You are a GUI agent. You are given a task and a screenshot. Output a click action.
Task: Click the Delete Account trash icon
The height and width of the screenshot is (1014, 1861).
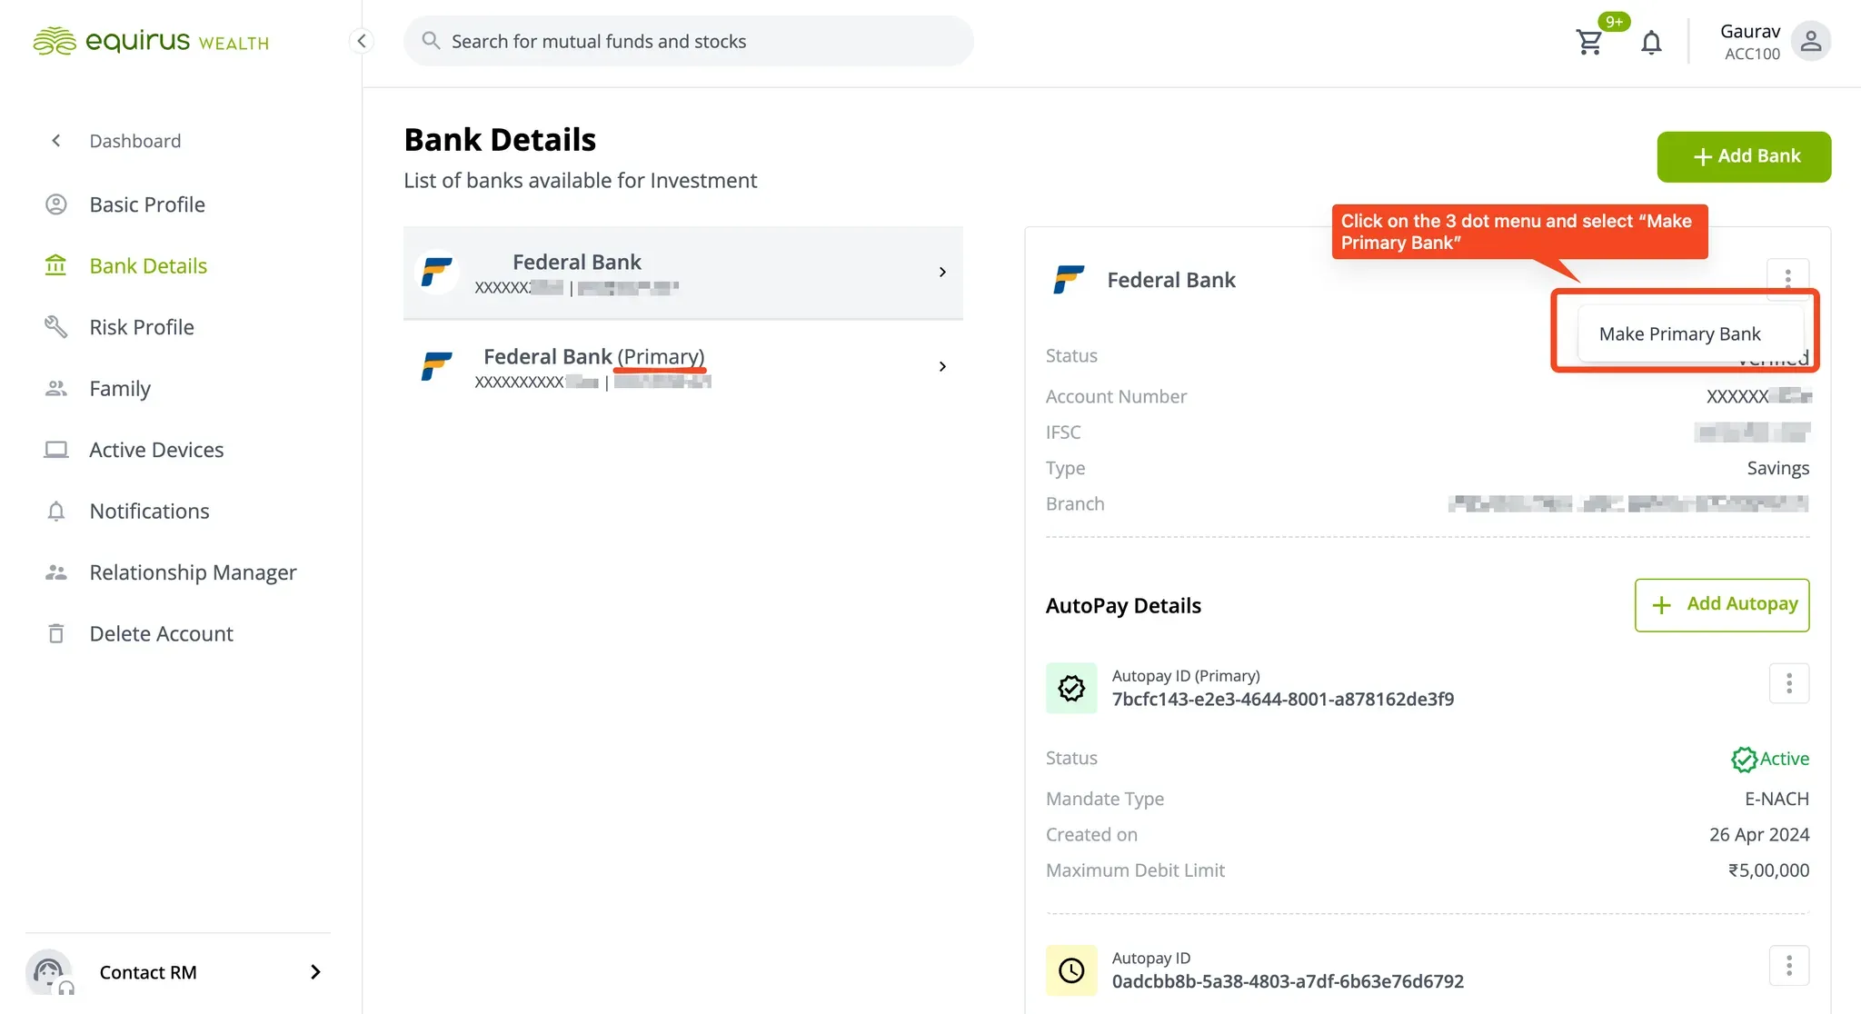click(x=56, y=634)
